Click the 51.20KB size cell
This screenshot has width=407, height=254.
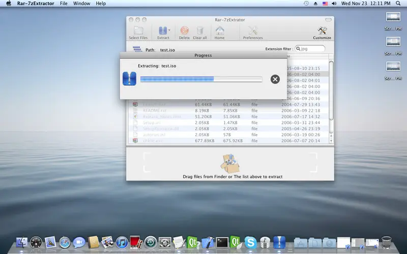[202, 117]
